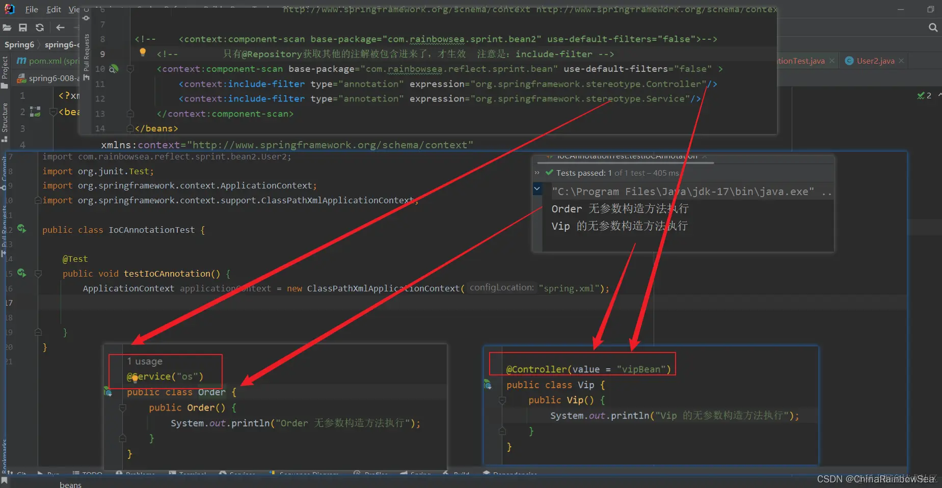
Task: Collapse the Order() constructor fold
Action: point(122,408)
